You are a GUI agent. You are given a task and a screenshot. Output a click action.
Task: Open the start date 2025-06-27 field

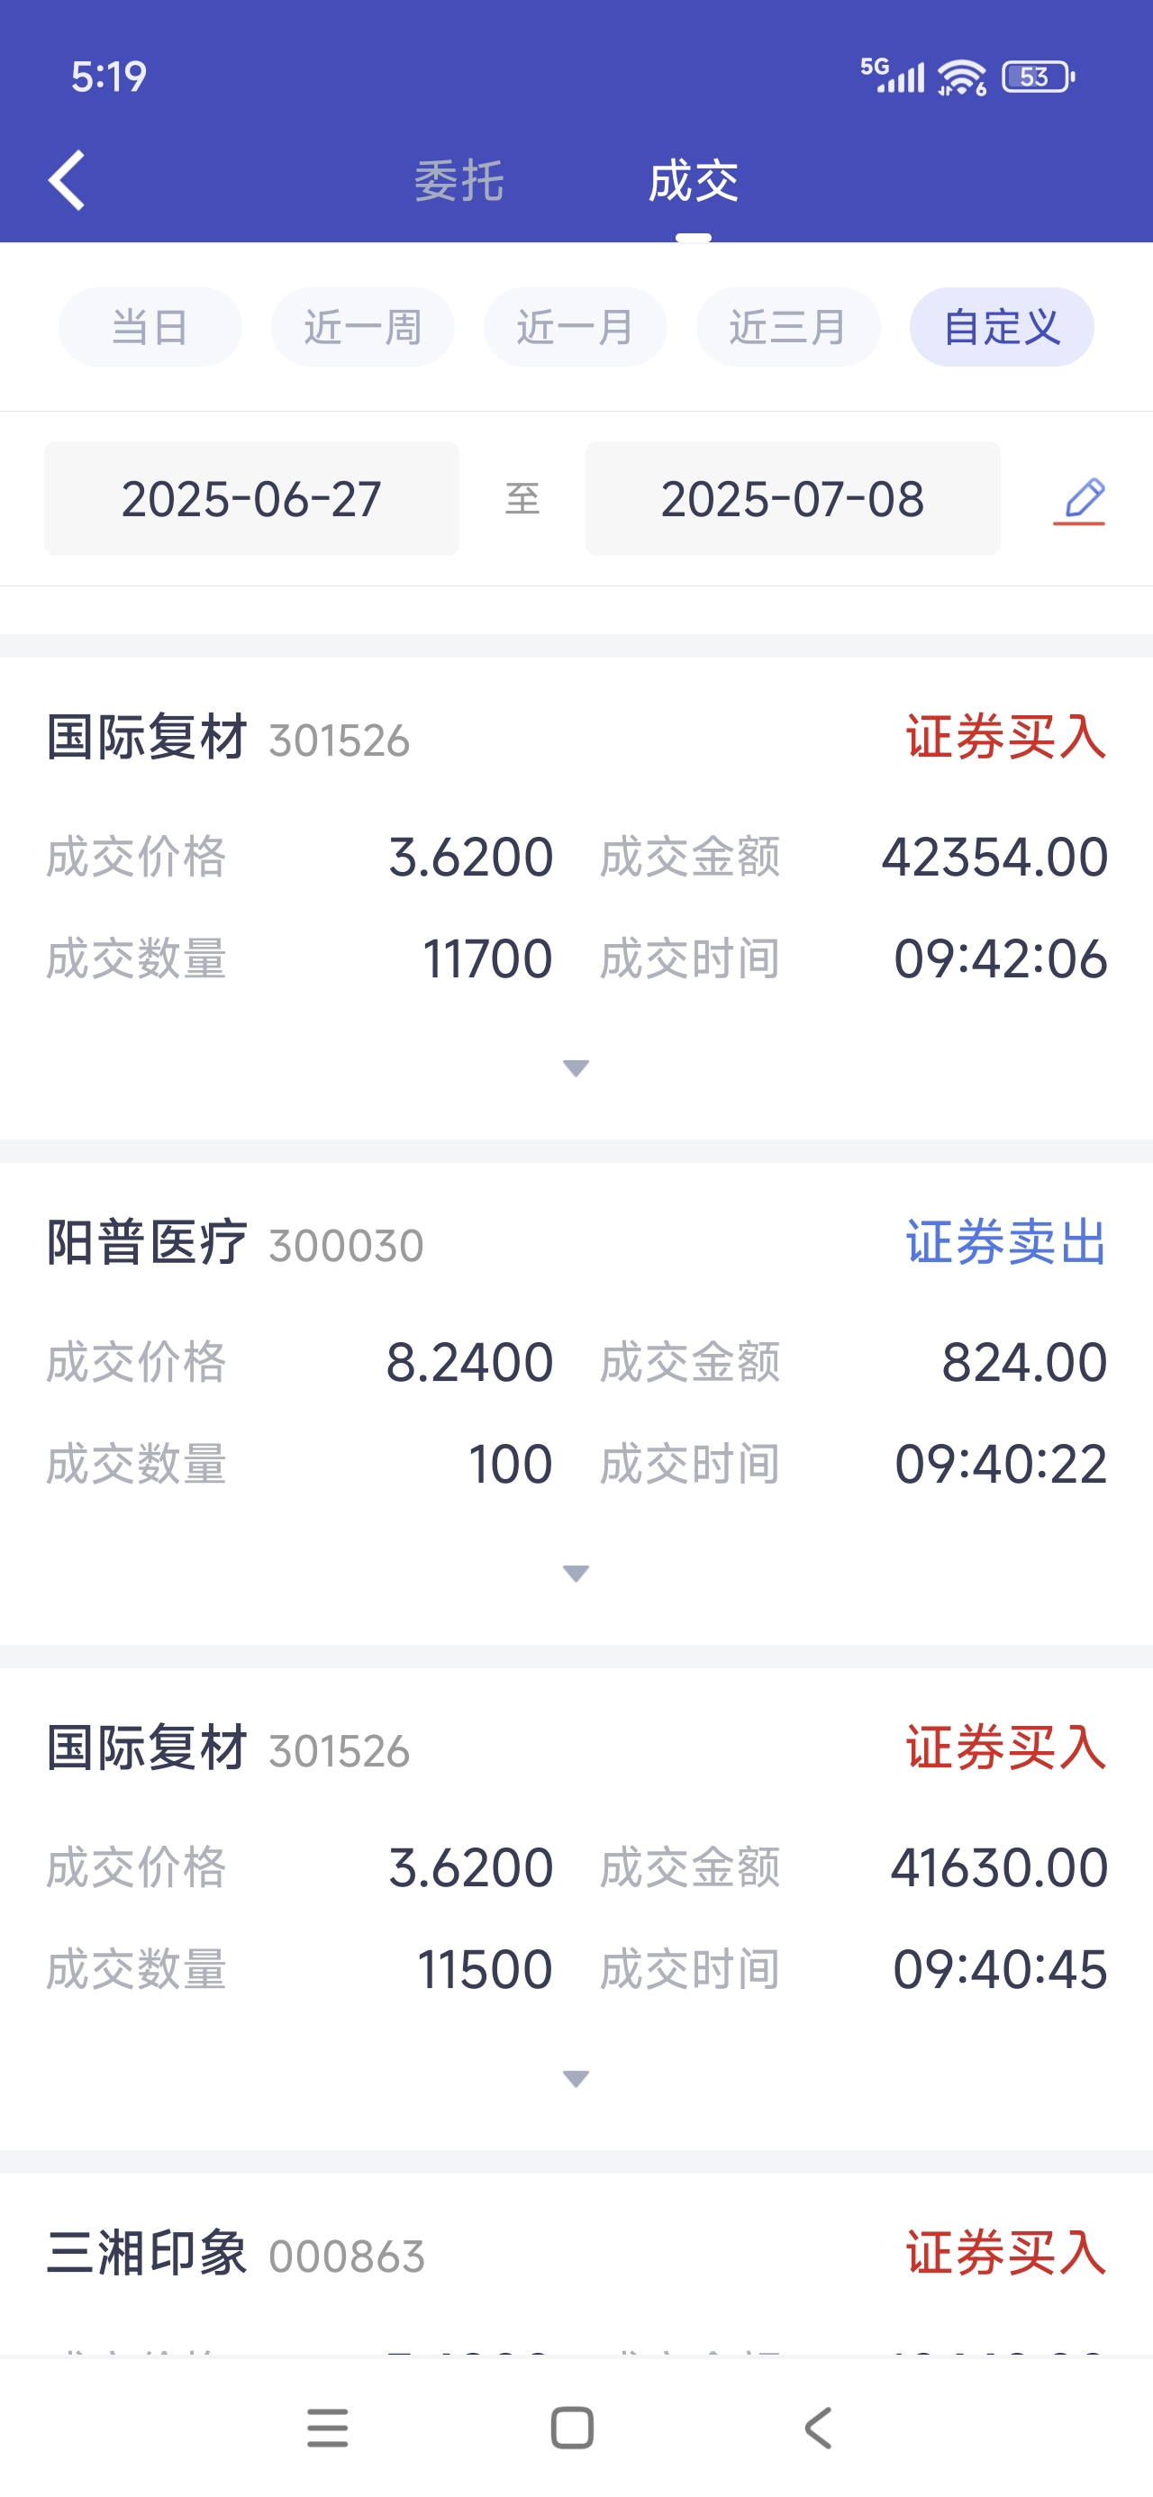click(x=251, y=498)
